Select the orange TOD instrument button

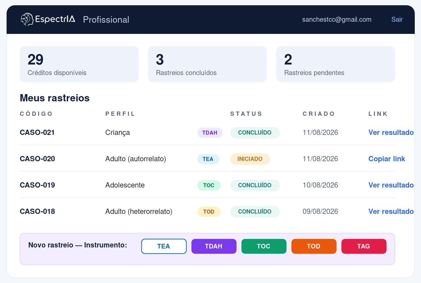314,246
